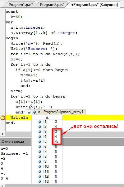The height and width of the screenshot is (187, 124).
Task: Select the cube icon for element [1]
Action: click(40, 122)
